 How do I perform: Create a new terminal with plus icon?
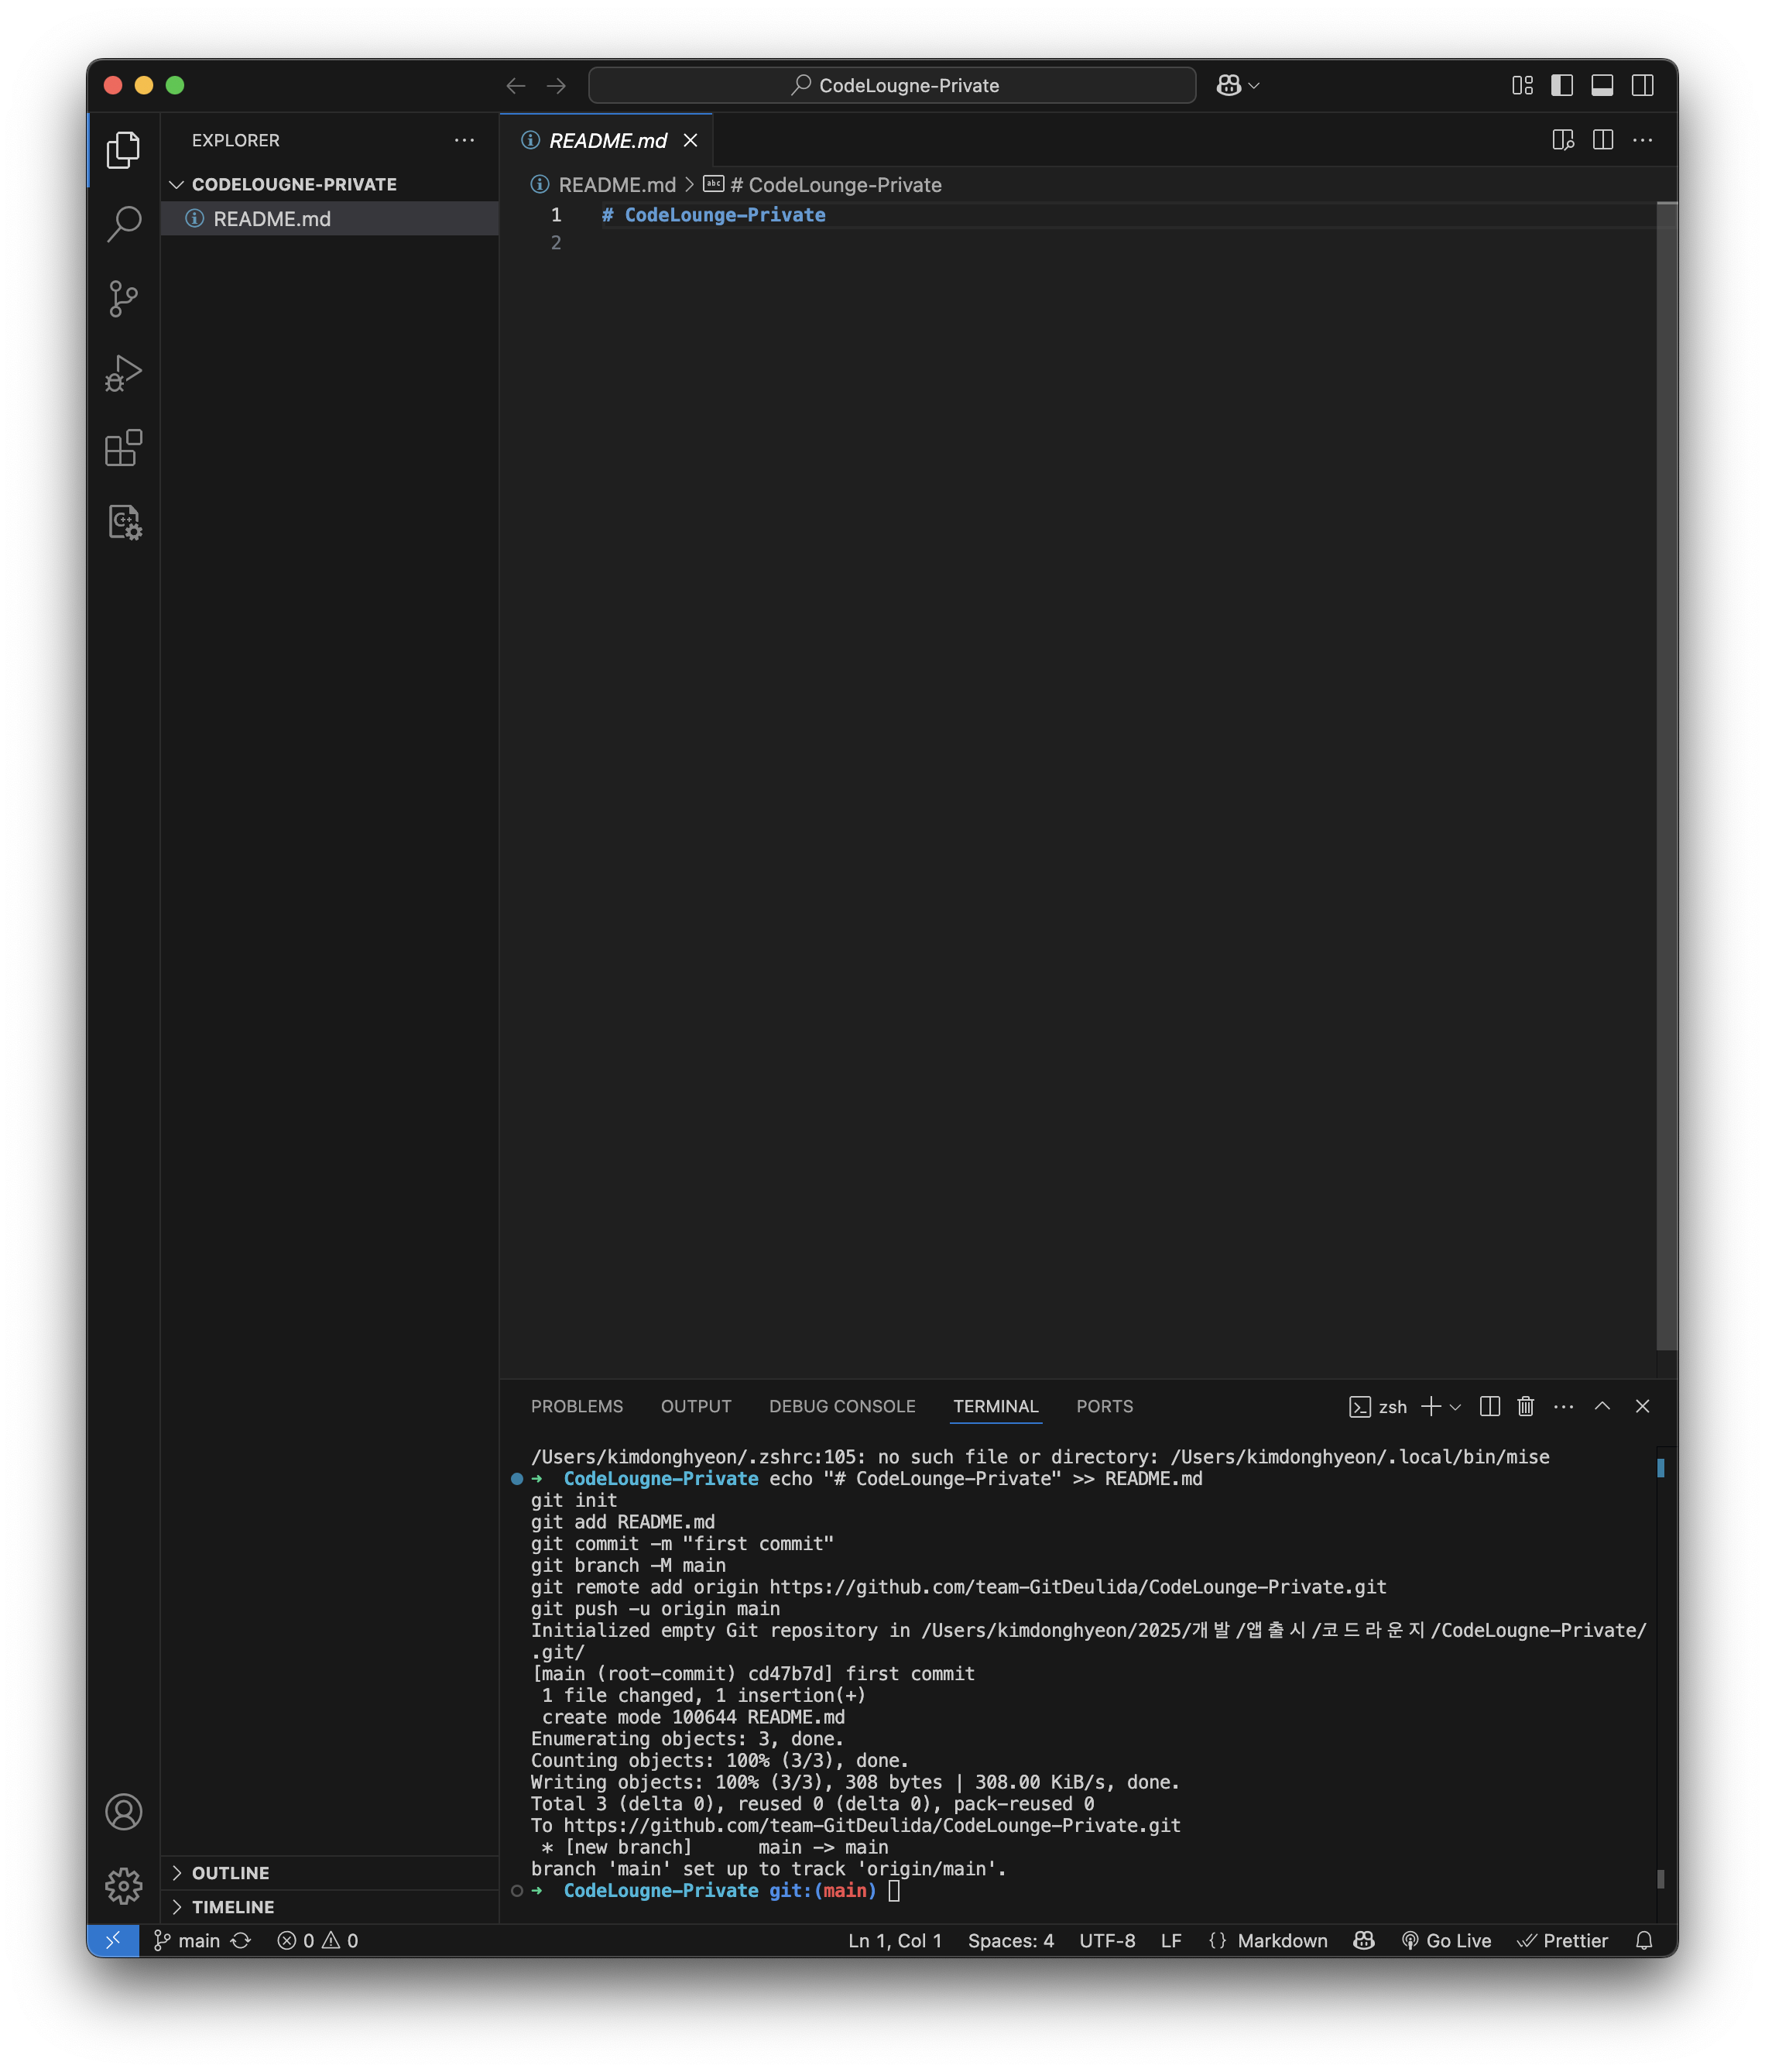pos(1430,1406)
